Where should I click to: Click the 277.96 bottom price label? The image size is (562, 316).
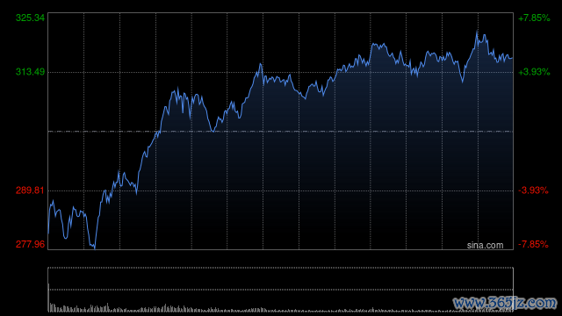point(30,244)
